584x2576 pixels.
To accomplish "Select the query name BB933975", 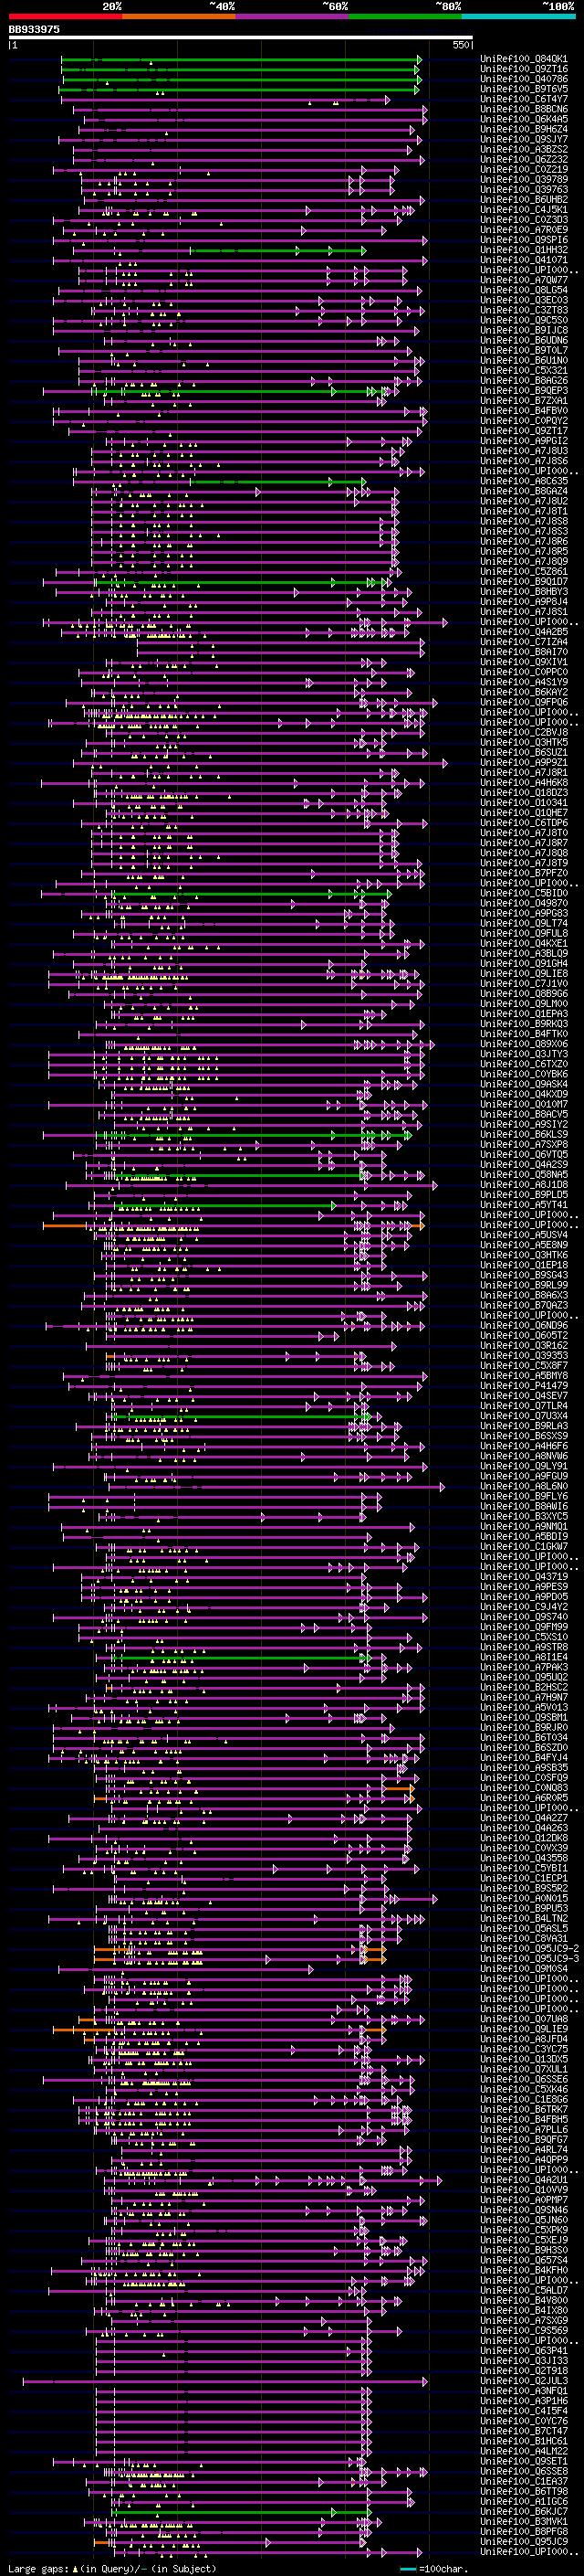I will [x=34, y=30].
